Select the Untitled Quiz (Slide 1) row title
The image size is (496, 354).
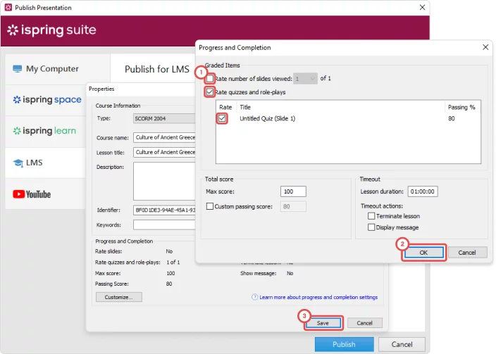tap(267, 118)
